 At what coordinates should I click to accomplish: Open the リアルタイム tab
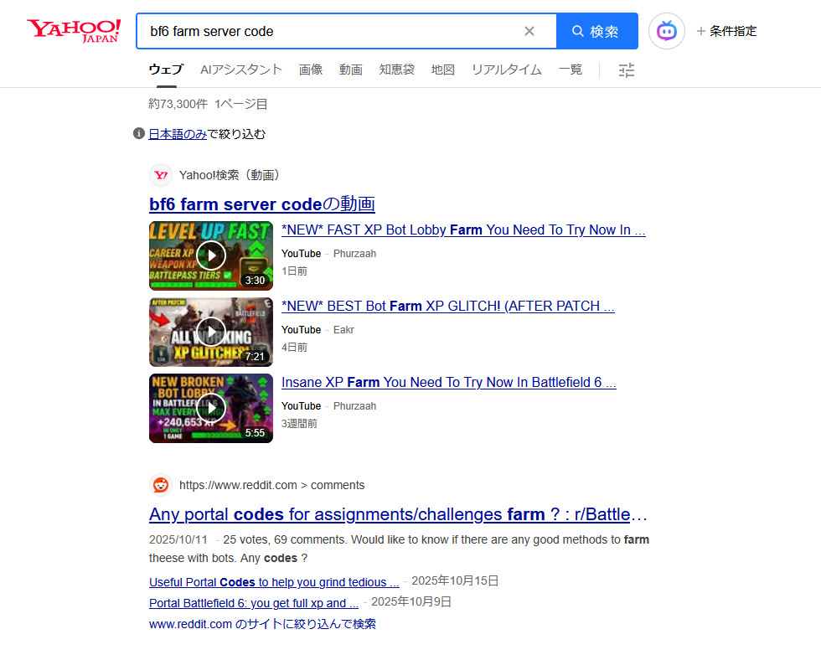pyautogui.click(x=506, y=70)
